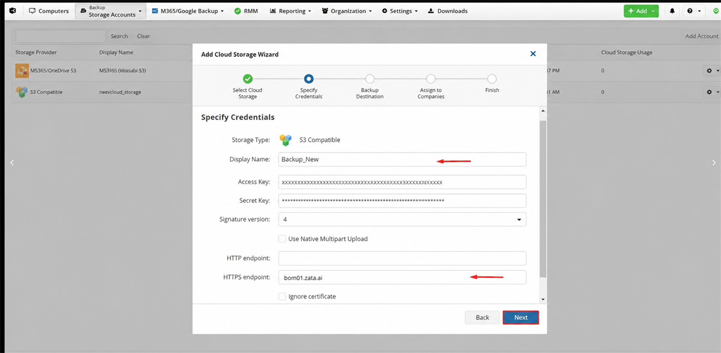Image resolution: width=721 pixels, height=353 pixels.
Task: Click the Backup Destination step circle
Action: (x=370, y=79)
